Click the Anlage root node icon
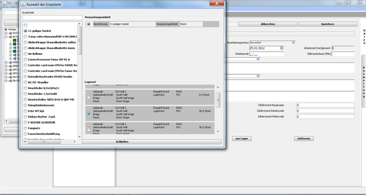 (6, 29)
